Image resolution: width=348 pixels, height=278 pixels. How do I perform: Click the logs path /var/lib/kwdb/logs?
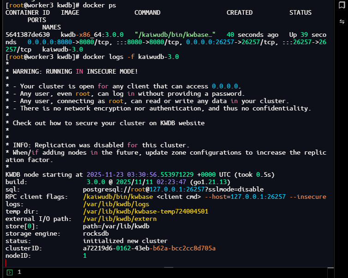tap(116, 204)
